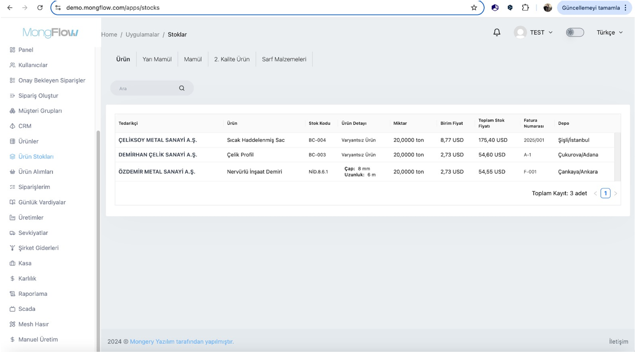637x352 pixels.
Task: Click the İletişim footer link
Action: [618, 341]
